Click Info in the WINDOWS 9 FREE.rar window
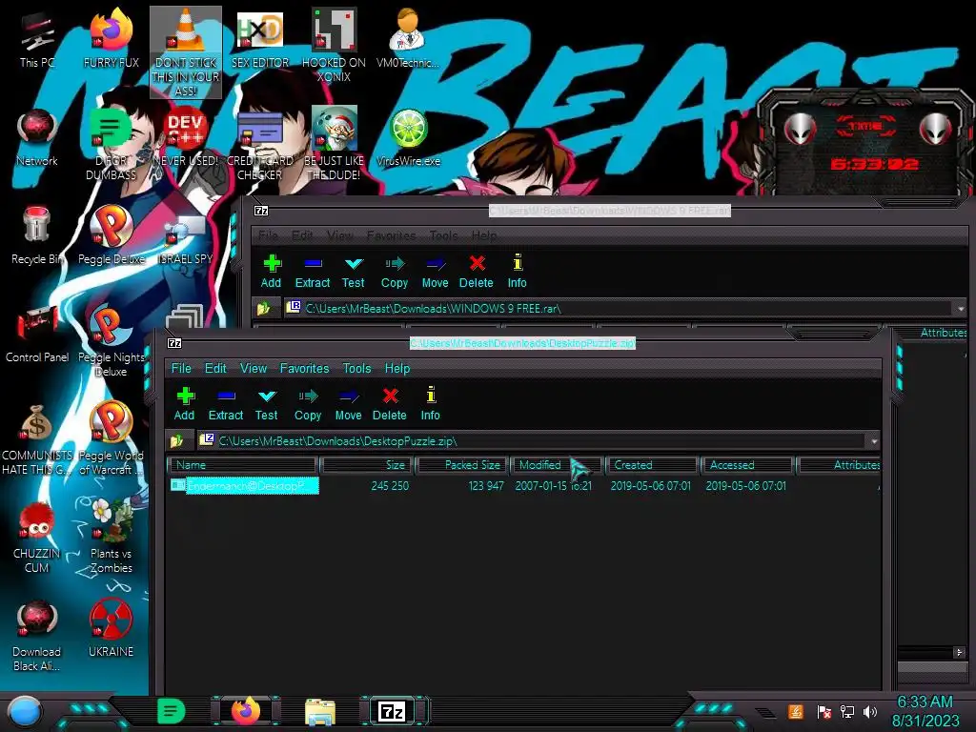 click(x=517, y=272)
